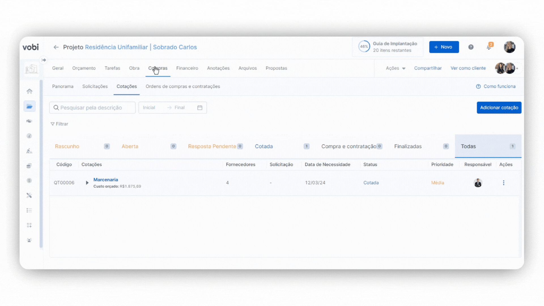Open the row actions three-dot menu
Screen dimensions: 544x306
(503, 183)
